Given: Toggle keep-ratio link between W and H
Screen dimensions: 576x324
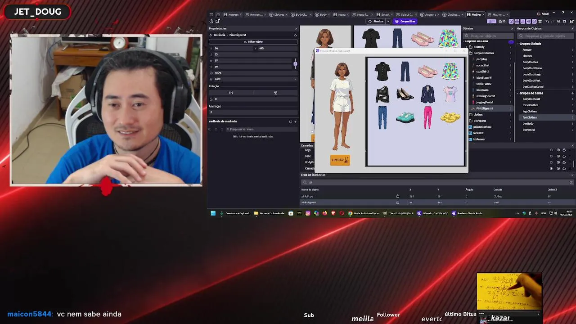Looking at the screenshot, I should [x=295, y=63].
